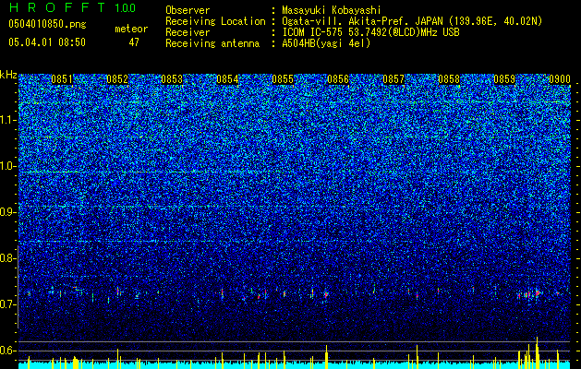581x369 pixels.
Task: Click the 1.1 kHz axis label
Action: coord(8,120)
